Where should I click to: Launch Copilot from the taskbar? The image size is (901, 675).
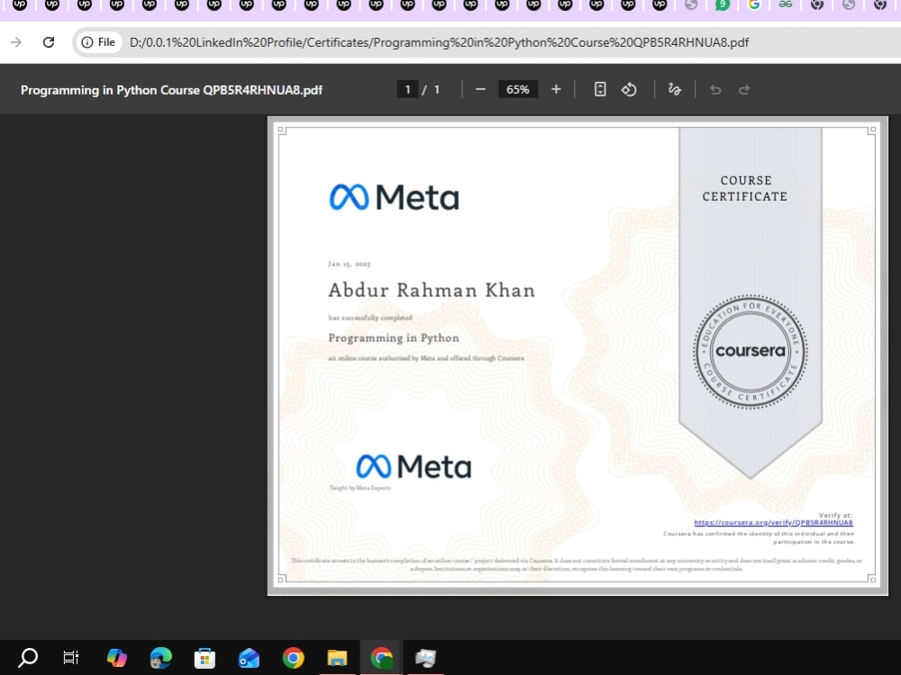click(116, 658)
